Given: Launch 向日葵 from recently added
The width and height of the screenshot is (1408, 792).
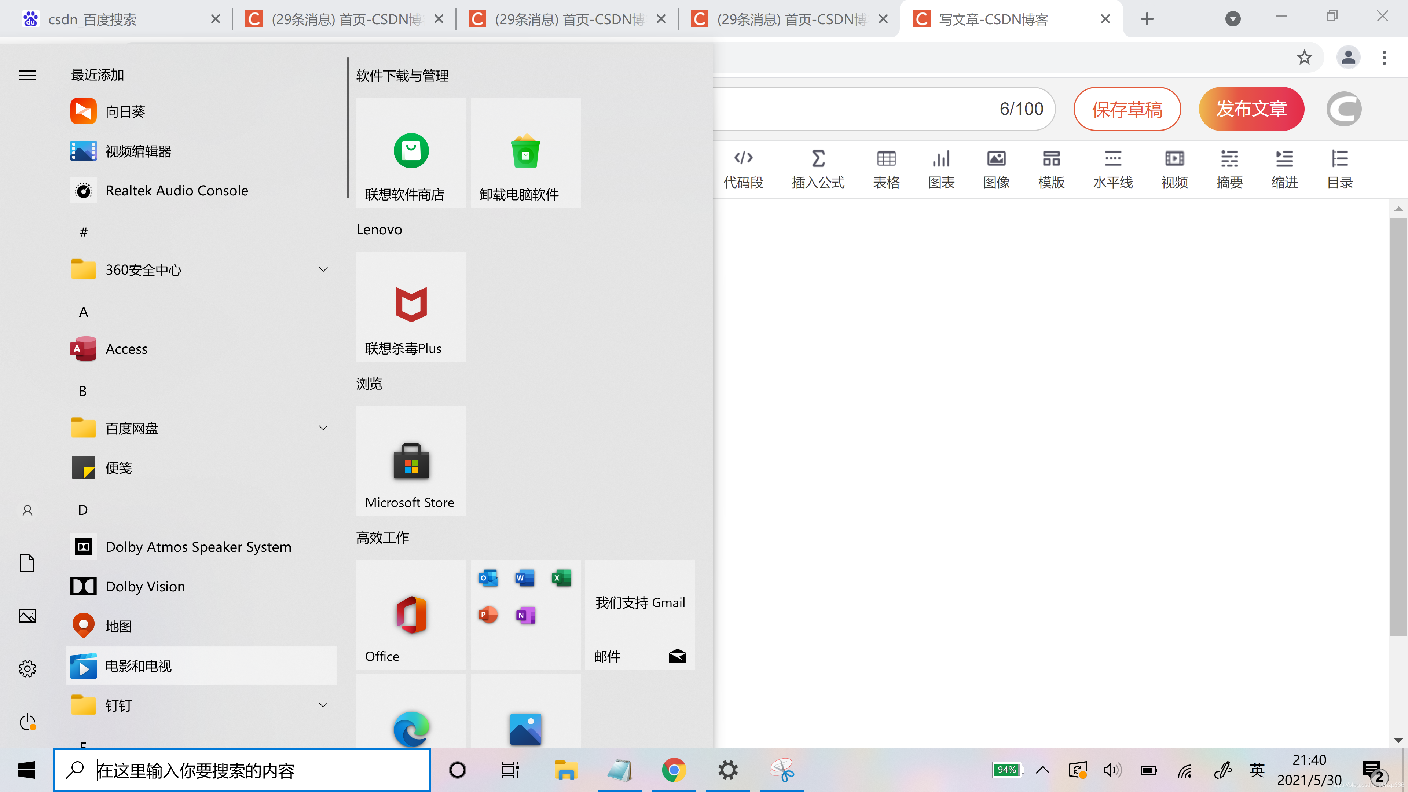Looking at the screenshot, I should coord(201,111).
